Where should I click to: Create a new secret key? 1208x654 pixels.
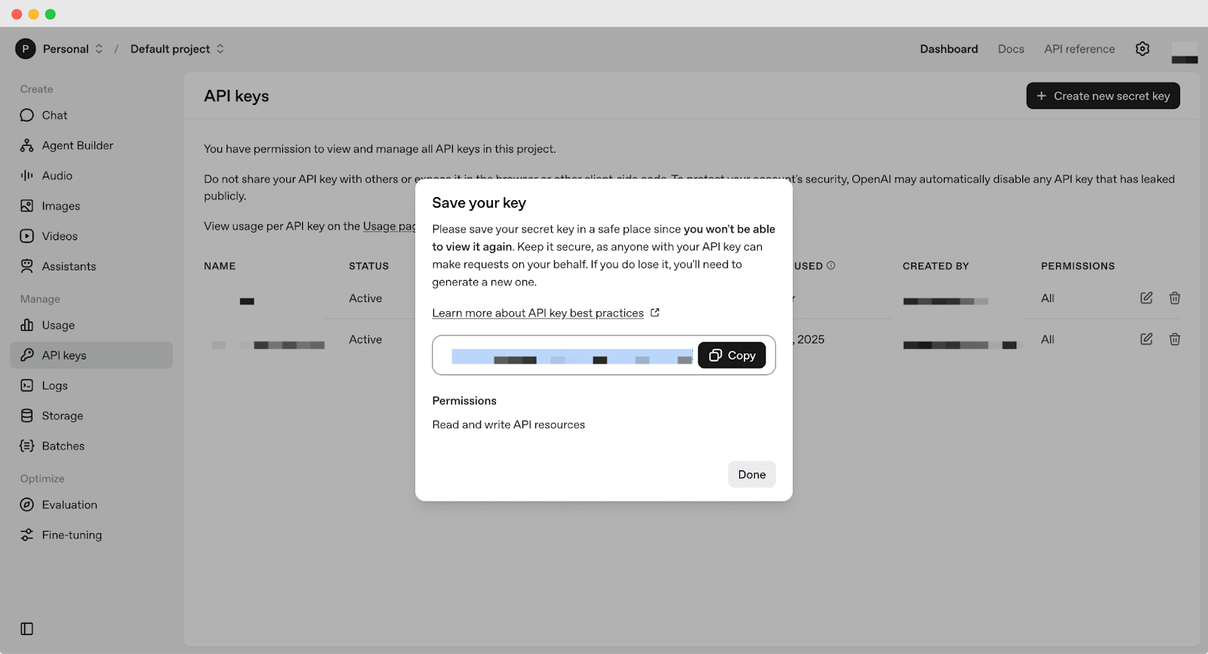(1102, 96)
